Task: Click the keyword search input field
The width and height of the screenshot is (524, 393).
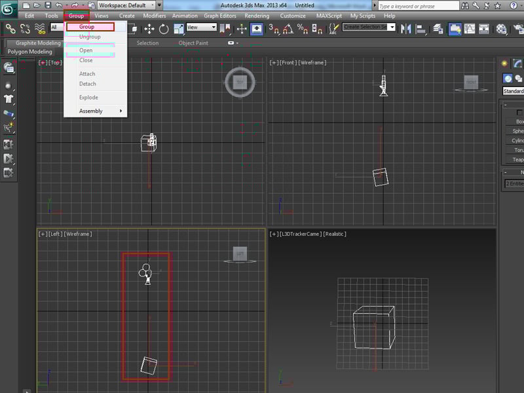Action: pos(419,6)
